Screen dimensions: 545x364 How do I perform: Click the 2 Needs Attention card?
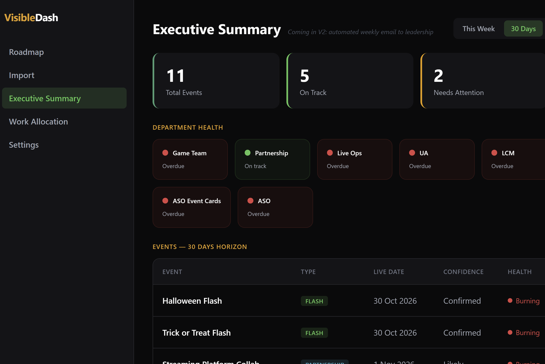coord(483,81)
